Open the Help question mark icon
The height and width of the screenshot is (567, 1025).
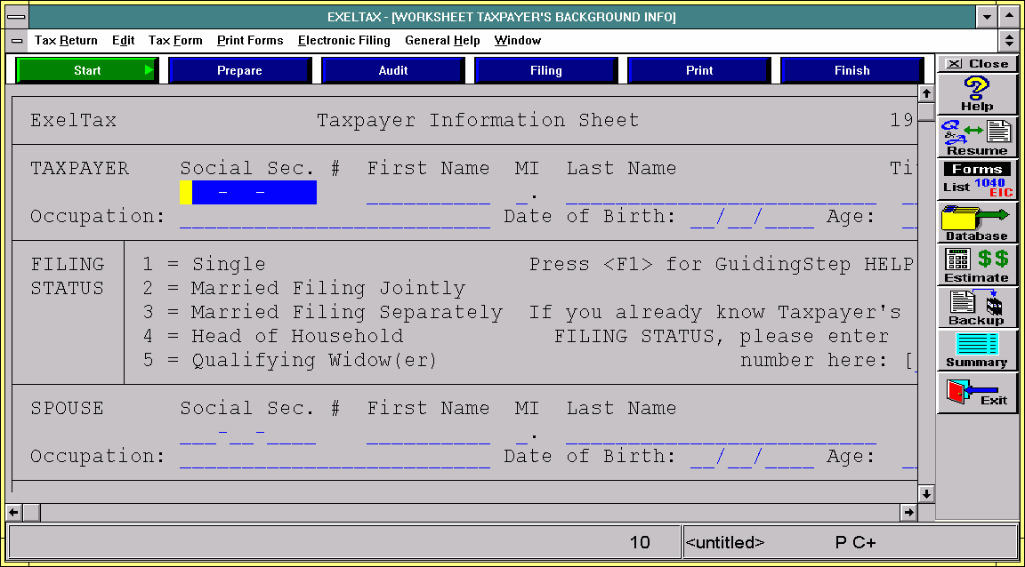(x=977, y=93)
